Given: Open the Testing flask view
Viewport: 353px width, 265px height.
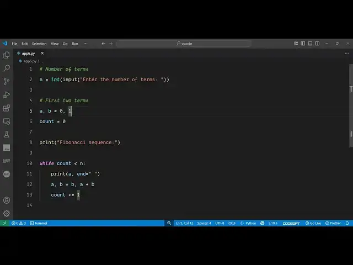Looking at the screenshot, I should [7, 135].
